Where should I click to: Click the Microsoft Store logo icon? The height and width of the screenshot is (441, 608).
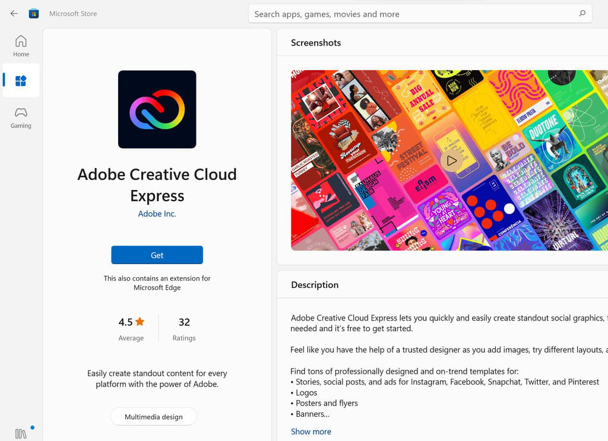(x=34, y=13)
